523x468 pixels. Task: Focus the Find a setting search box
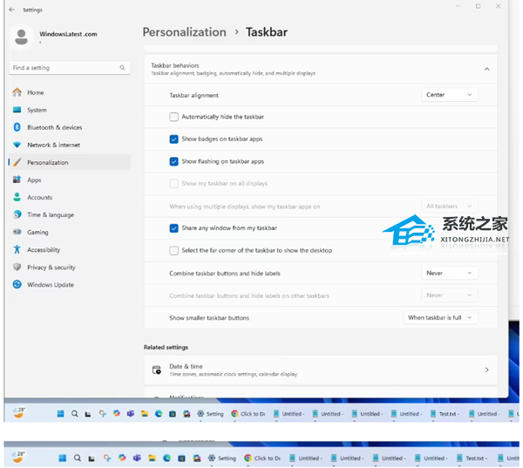pos(70,68)
